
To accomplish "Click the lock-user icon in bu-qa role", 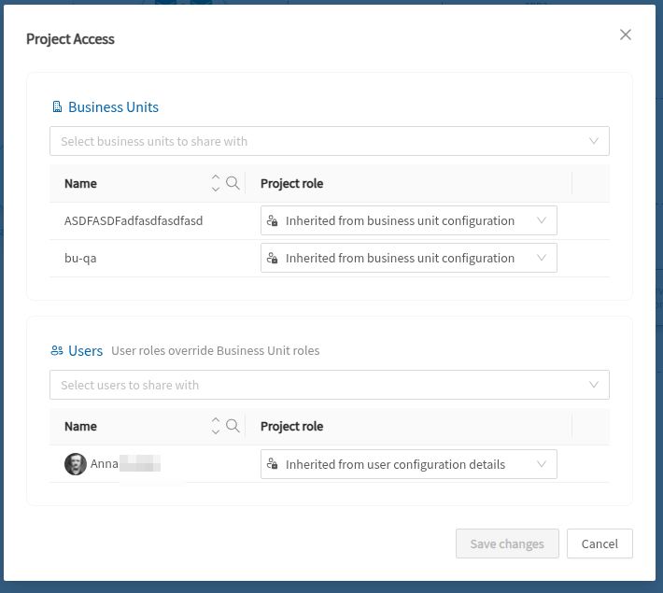I will pos(273,258).
